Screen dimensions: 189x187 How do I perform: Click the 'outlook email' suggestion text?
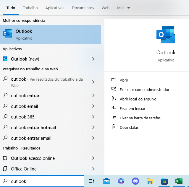pyautogui.click(x=25, y=106)
